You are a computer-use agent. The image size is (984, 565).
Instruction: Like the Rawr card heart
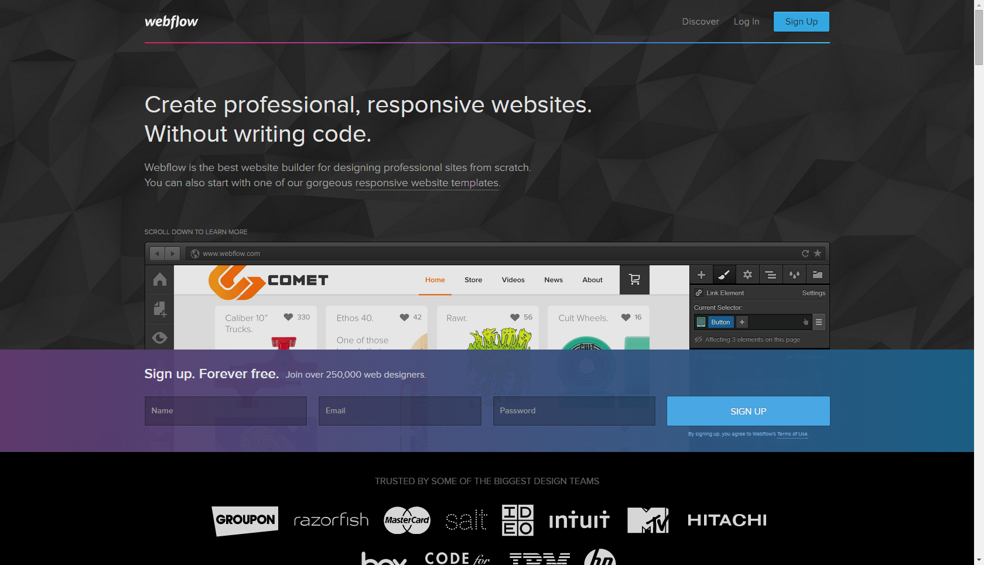pyautogui.click(x=515, y=317)
